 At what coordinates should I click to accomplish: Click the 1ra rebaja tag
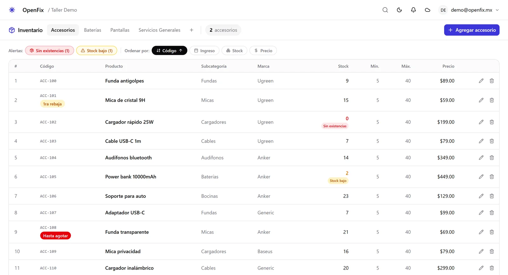tap(52, 104)
